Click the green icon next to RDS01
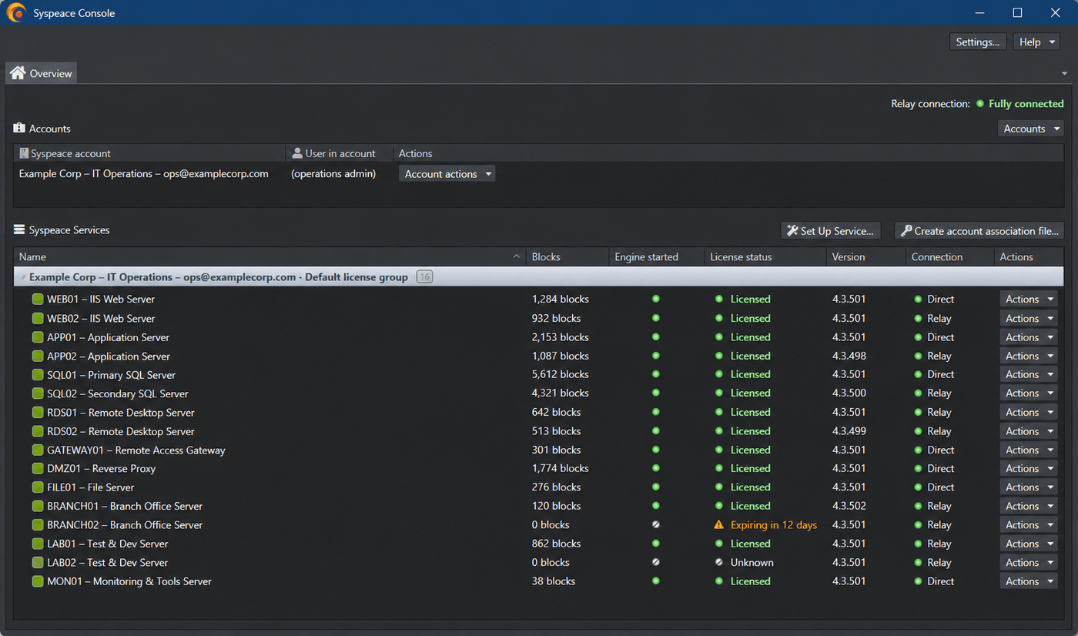The image size is (1078, 636). pyautogui.click(x=38, y=413)
